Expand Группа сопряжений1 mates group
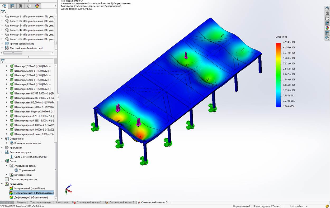Image resolution: width=330 pixels, height=208 pixels. [x=2, y=43]
